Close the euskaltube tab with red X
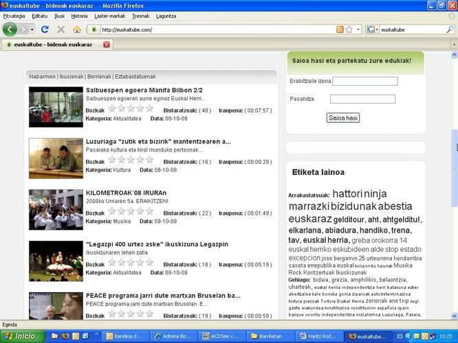 pyautogui.click(x=107, y=45)
